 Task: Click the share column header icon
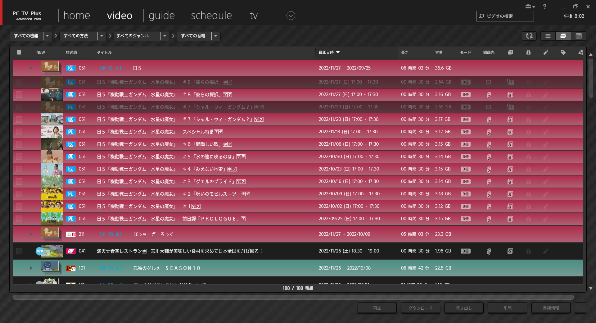coord(580,52)
